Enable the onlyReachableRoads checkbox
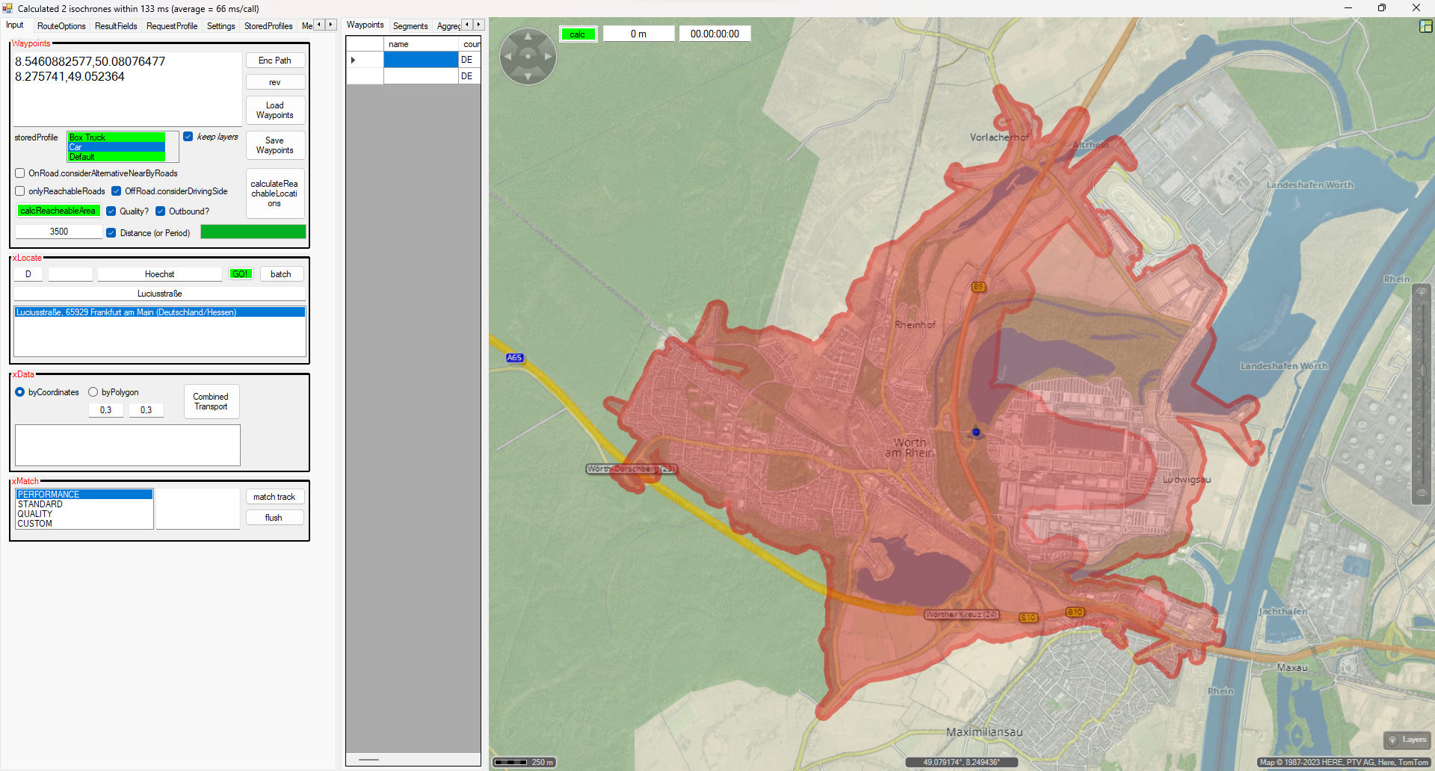Screen dimensions: 1435x771 pyautogui.click(x=20, y=191)
